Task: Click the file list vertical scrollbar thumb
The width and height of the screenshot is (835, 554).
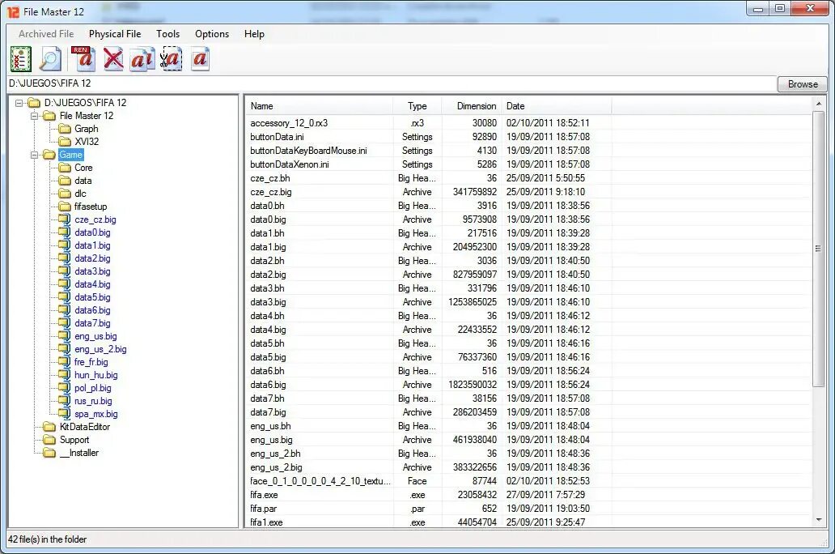Action: click(x=819, y=249)
